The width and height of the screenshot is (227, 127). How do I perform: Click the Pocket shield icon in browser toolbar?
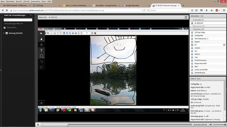pos(201,10)
